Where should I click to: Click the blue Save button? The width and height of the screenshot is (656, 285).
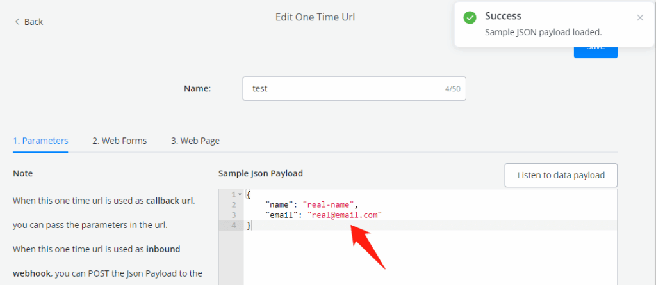[595, 49]
